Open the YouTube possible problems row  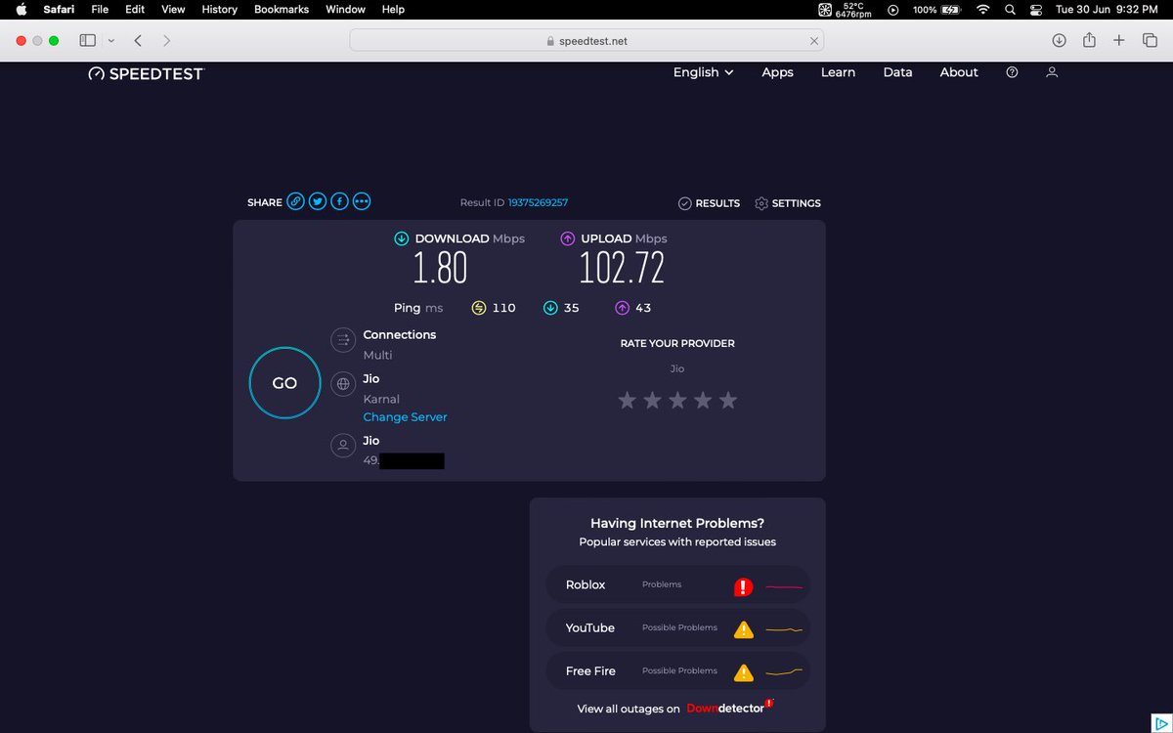pyautogui.click(x=677, y=628)
